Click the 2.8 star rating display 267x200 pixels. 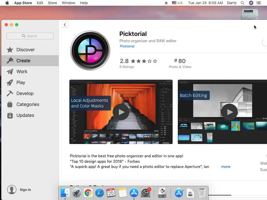pos(138,61)
